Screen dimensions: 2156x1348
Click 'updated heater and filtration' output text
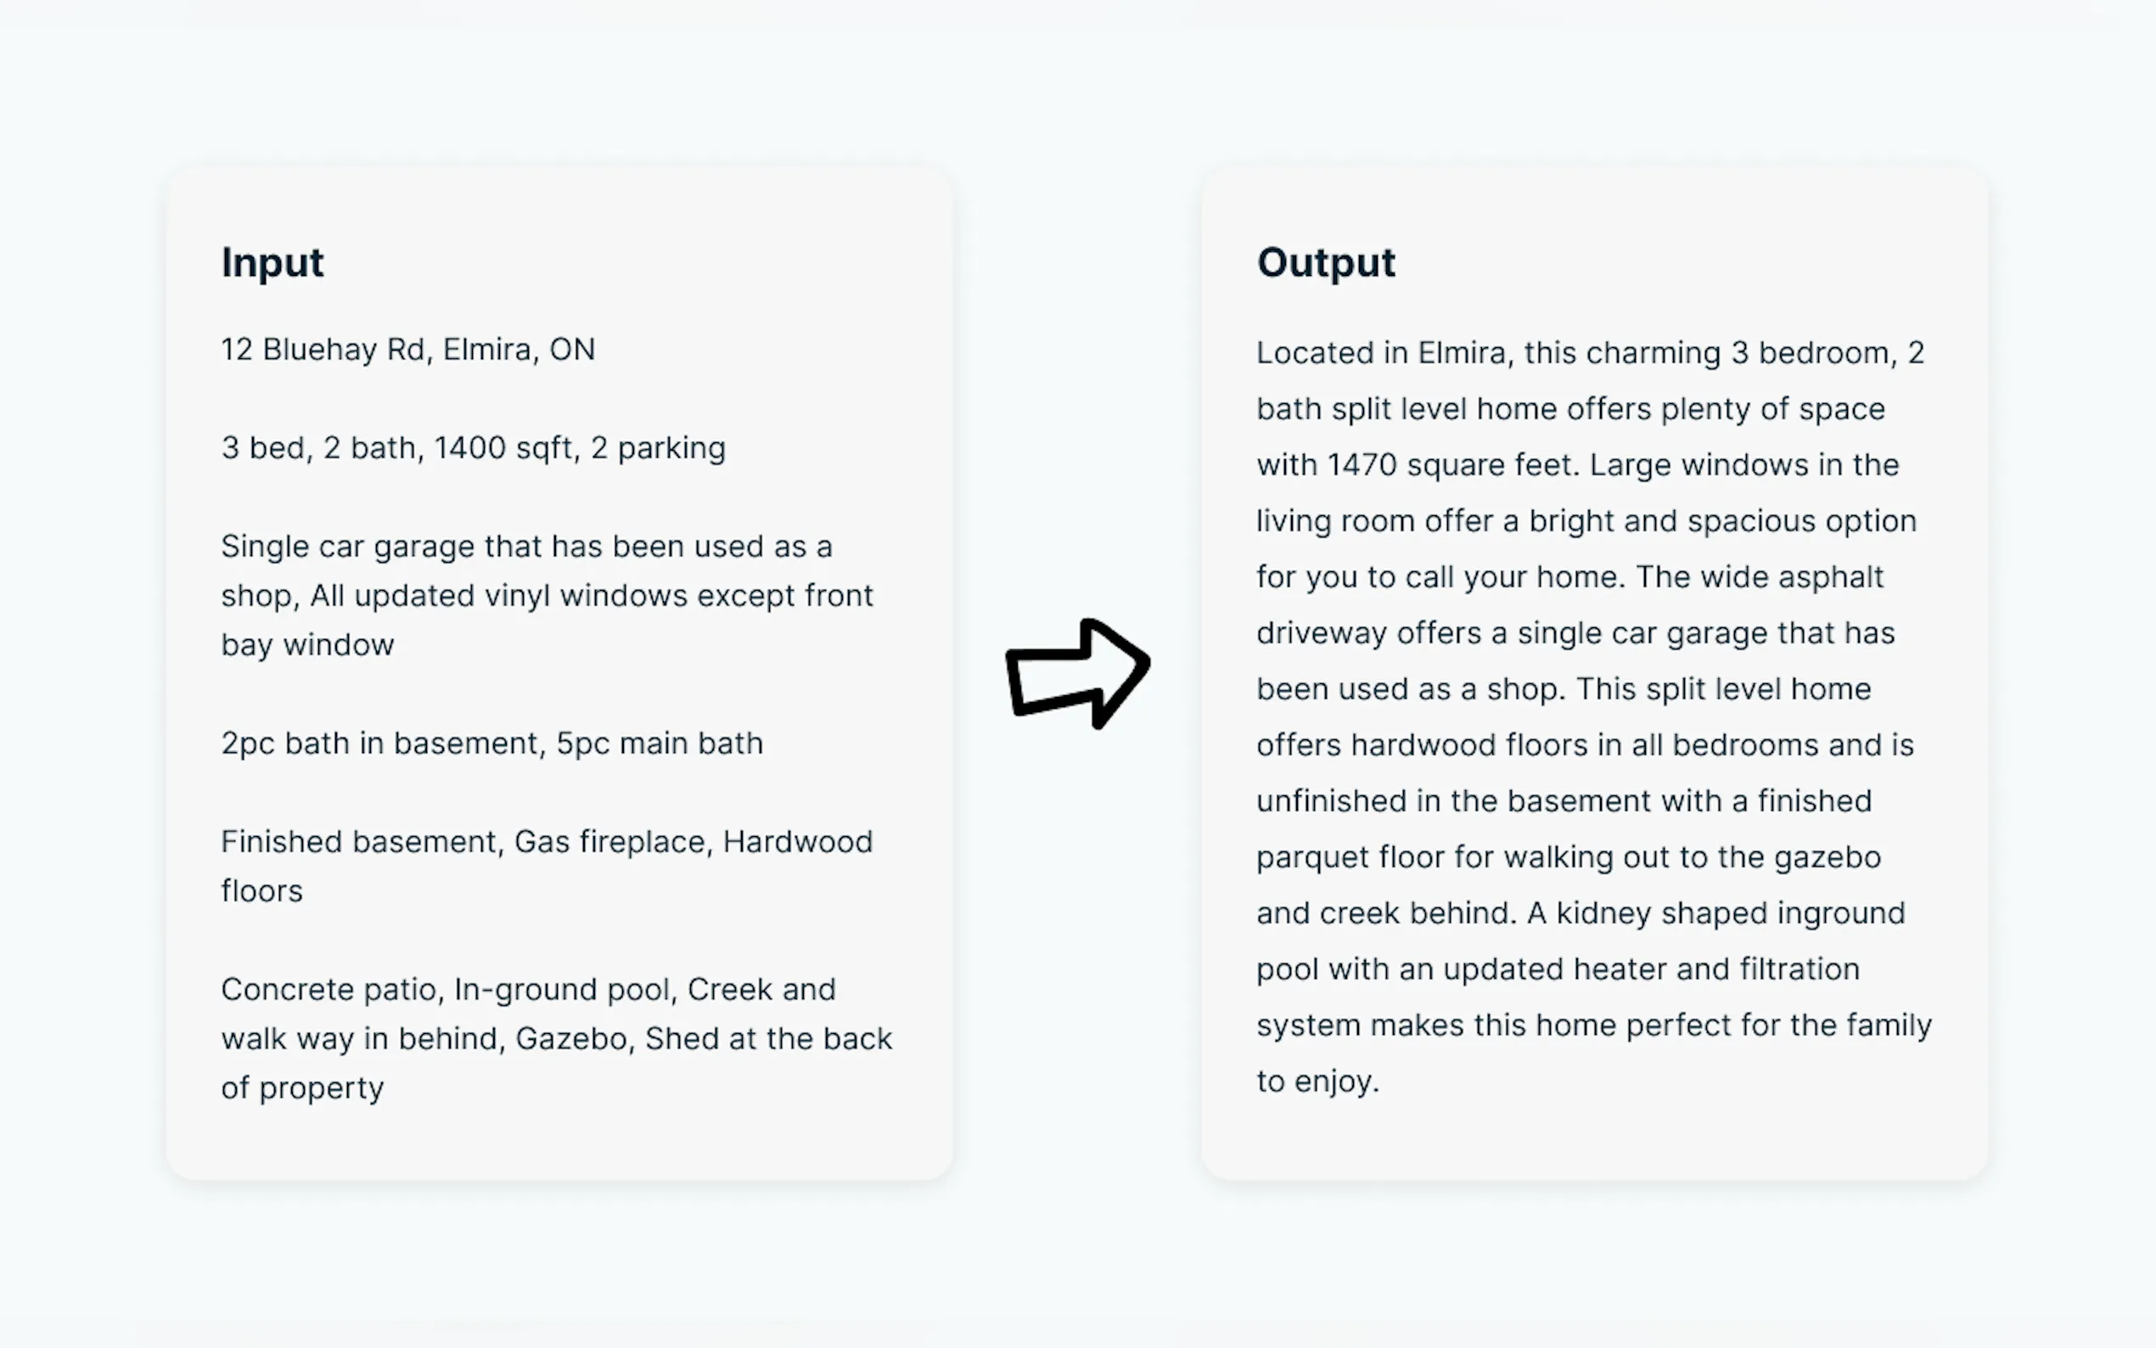pyautogui.click(x=1651, y=970)
